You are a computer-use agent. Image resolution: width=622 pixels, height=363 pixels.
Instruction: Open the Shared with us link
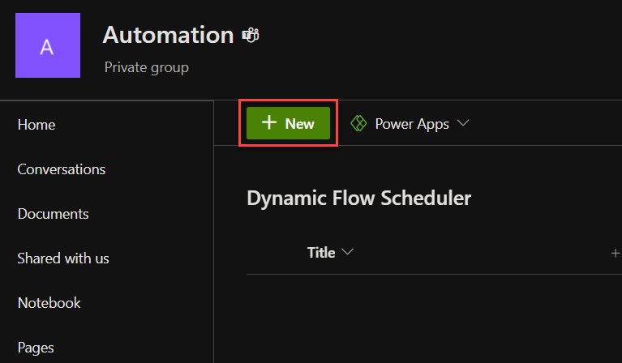coord(63,258)
